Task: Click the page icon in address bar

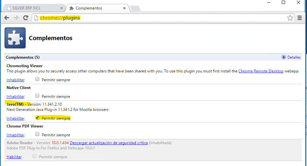Action: click(36, 18)
